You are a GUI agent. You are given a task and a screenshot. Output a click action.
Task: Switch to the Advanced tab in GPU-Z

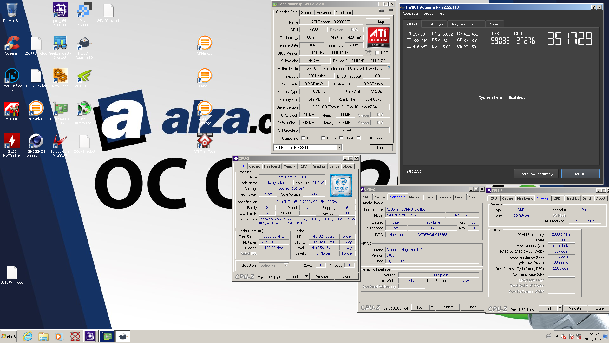point(324,13)
